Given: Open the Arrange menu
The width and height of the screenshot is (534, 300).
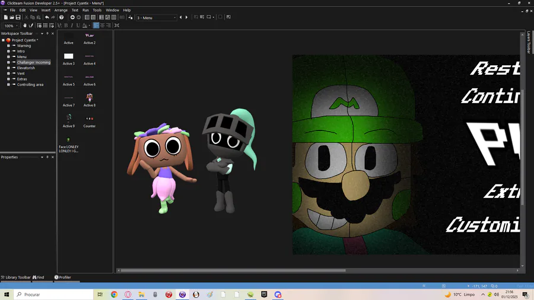Looking at the screenshot, I should 61,10.
